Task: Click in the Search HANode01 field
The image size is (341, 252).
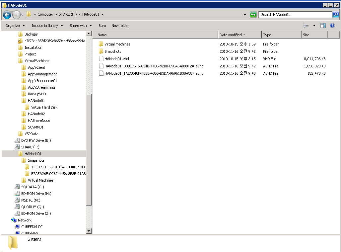Action: pos(295,15)
